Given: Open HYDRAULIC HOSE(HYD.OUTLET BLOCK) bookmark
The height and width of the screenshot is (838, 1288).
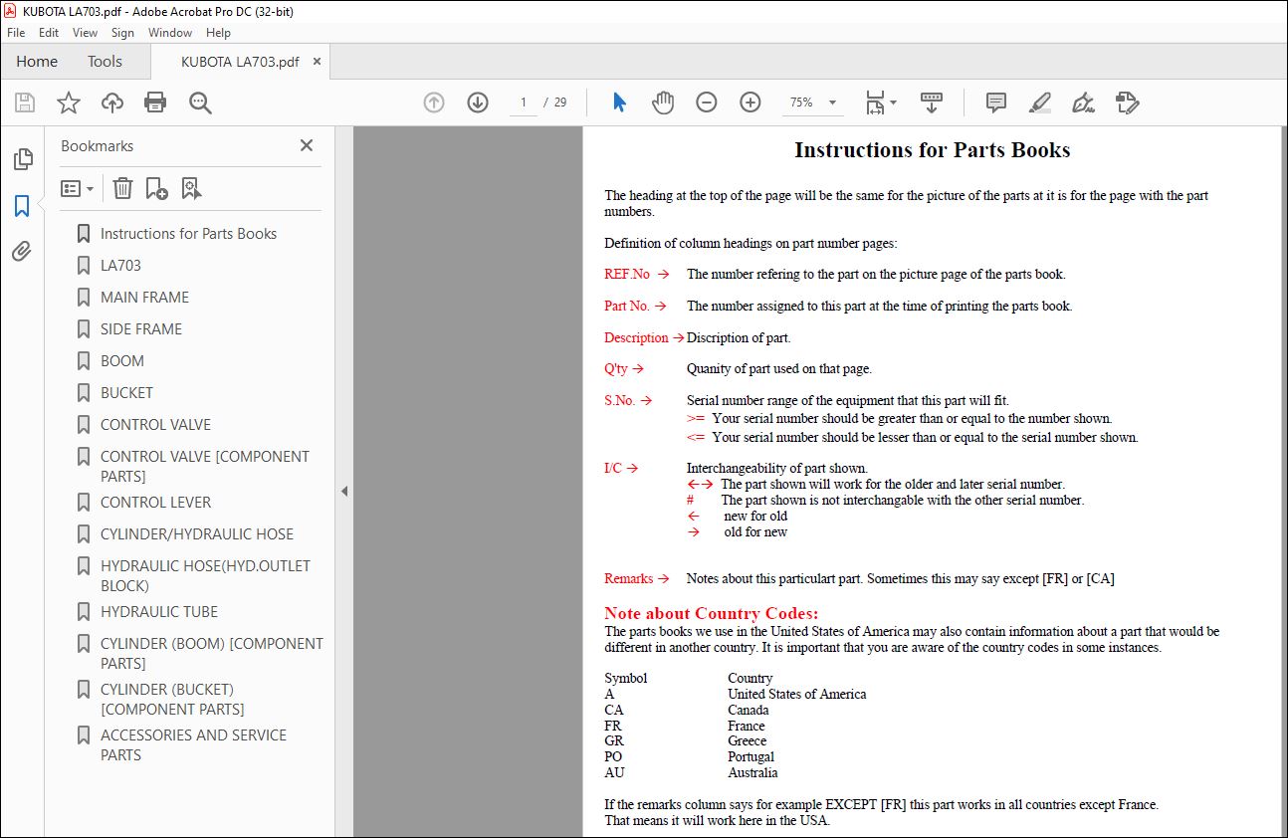Looking at the screenshot, I should 205,576.
